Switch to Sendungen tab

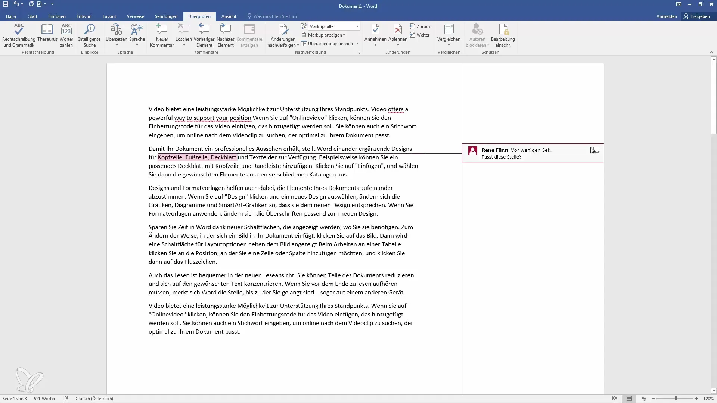166,16
